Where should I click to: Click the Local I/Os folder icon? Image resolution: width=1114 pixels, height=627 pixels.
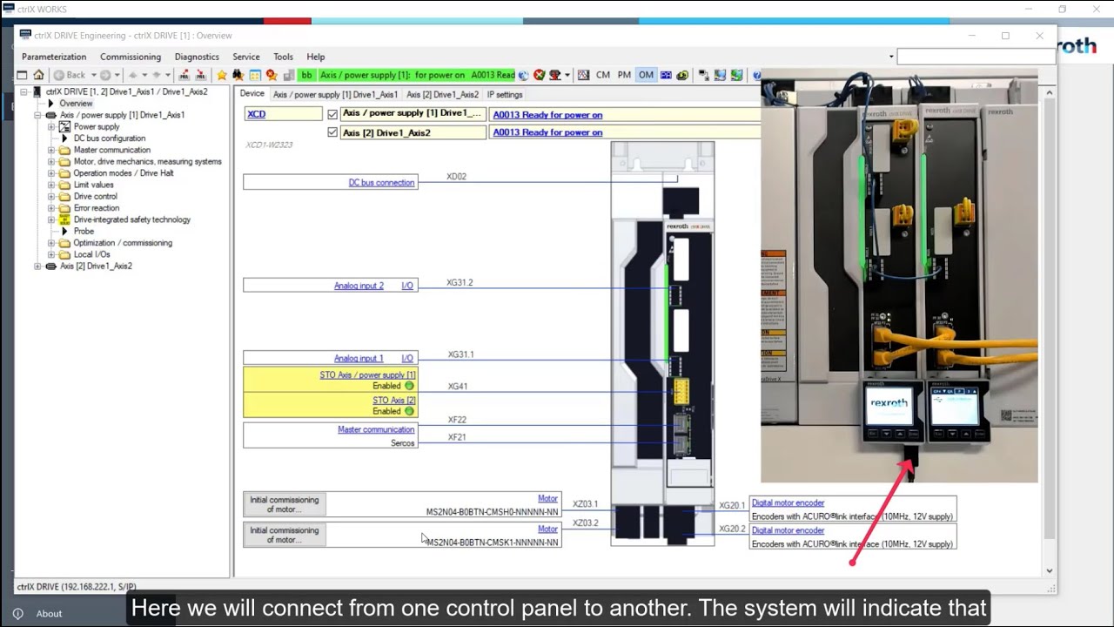click(x=64, y=254)
